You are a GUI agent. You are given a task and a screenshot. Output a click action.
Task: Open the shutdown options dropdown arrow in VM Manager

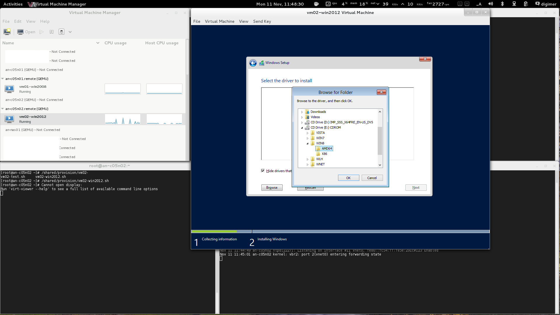tap(70, 32)
